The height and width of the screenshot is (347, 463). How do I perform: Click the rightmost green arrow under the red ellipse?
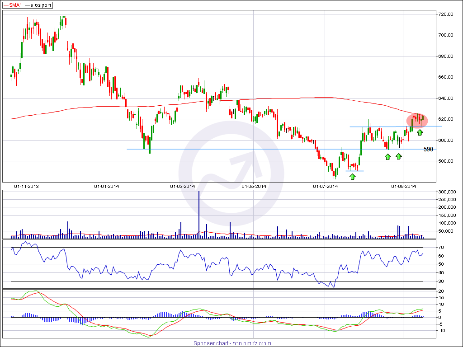[420, 132]
